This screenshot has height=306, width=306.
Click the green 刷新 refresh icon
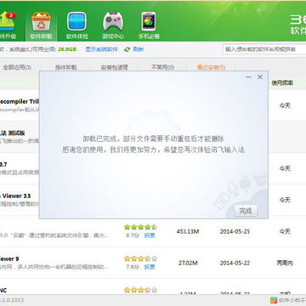coord(127,49)
